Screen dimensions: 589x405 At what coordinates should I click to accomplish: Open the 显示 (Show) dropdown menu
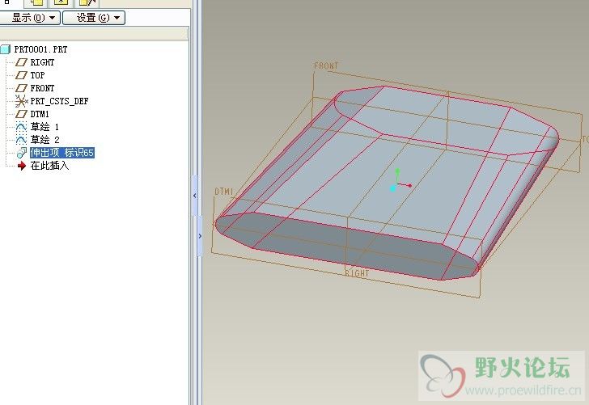(x=30, y=18)
